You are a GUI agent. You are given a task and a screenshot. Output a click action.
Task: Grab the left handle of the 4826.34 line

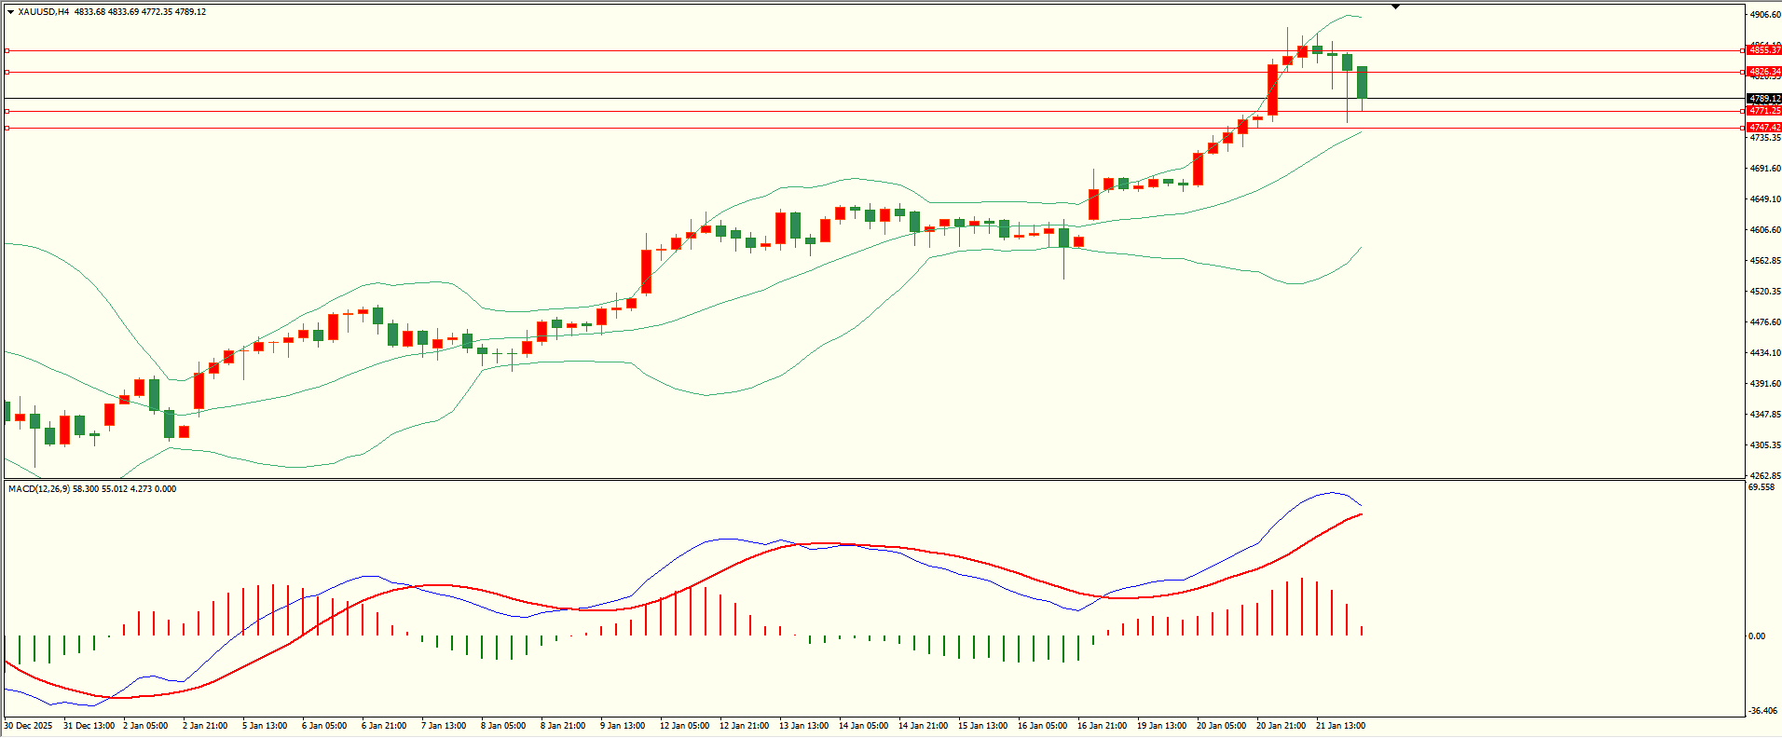click(x=7, y=72)
